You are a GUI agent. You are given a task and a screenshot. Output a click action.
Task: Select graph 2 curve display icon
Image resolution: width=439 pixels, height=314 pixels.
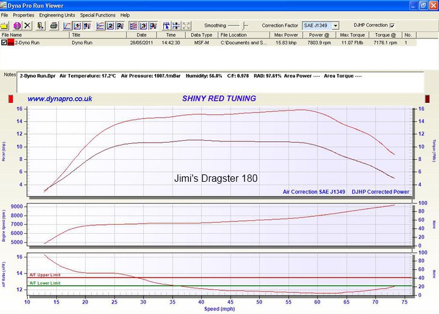click(x=100, y=26)
